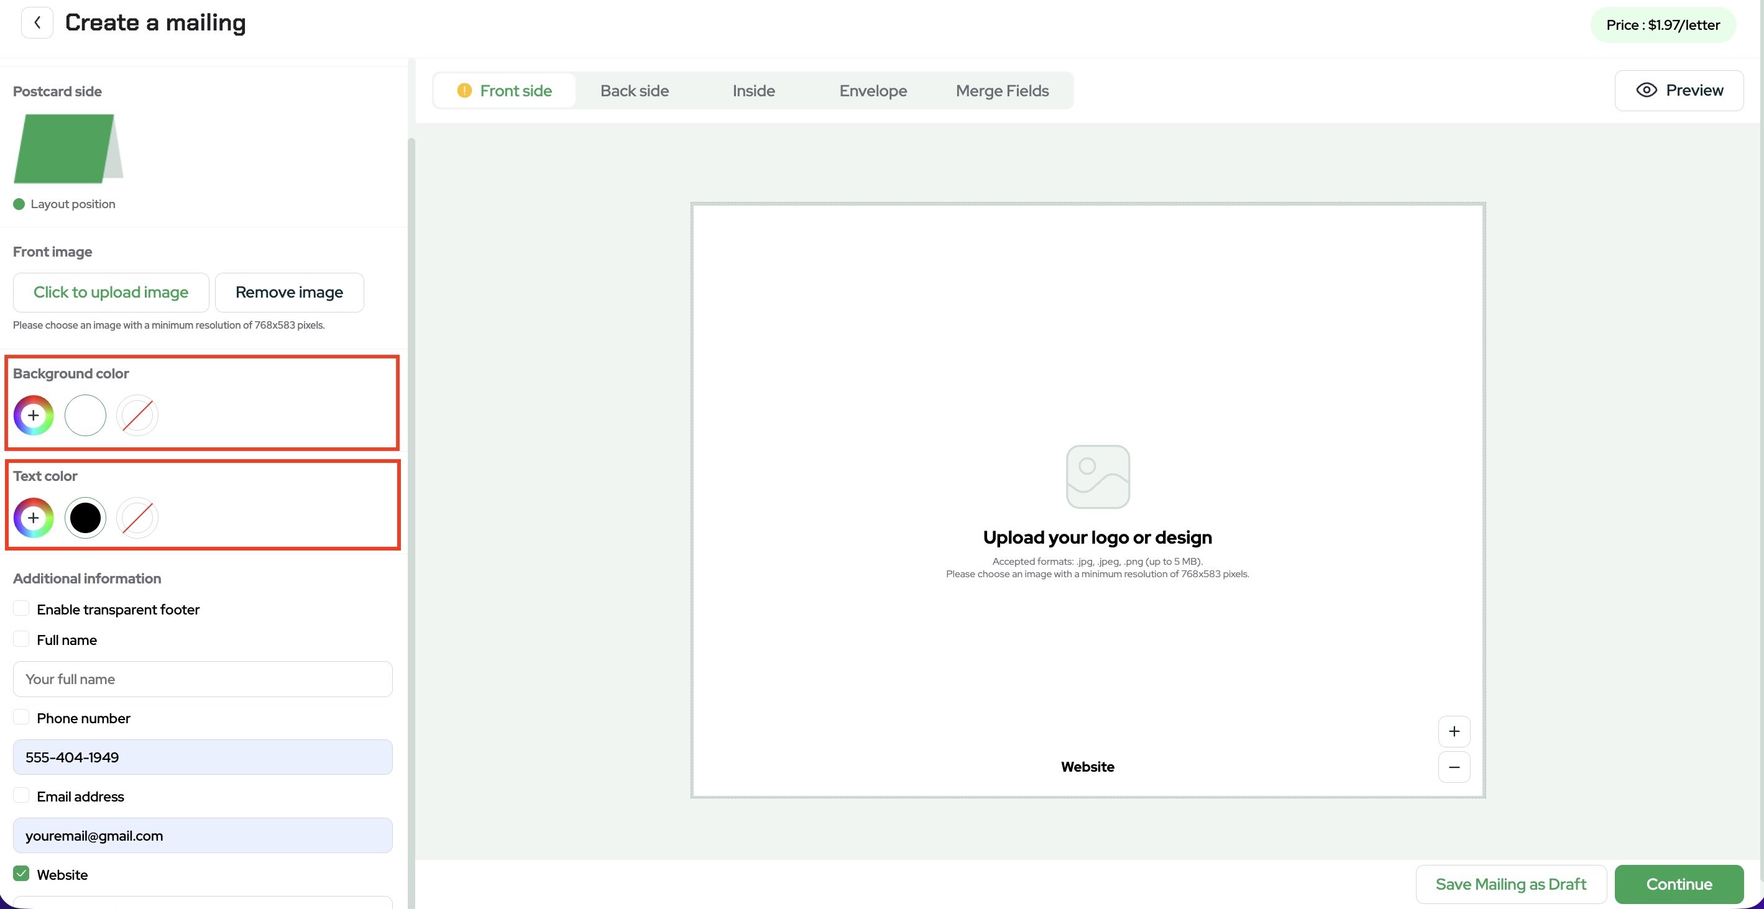Screen dimensions: 1764x909
Task: Open the Merge Fields tab
Action: [1002, 91]
